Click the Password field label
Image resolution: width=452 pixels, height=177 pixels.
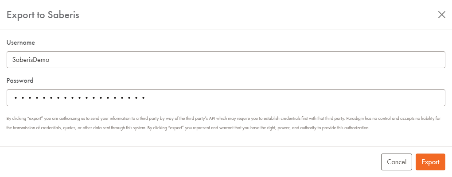[20, 81]
